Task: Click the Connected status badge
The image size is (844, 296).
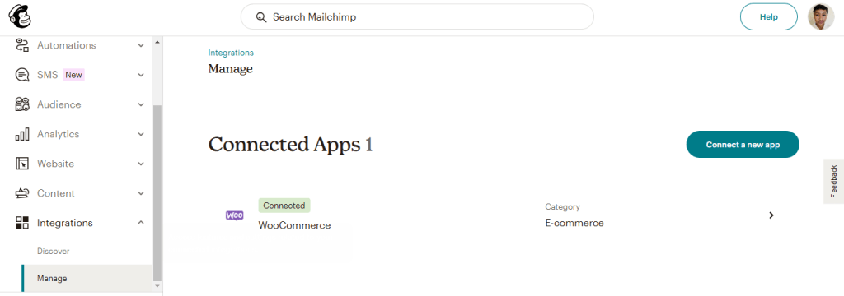Action: pos(284,206)
